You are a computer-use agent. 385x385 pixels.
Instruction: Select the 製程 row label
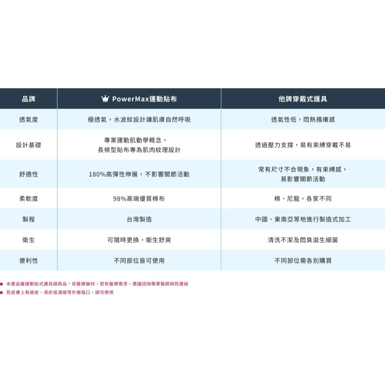pyautogui.click(x=29, y=219)
